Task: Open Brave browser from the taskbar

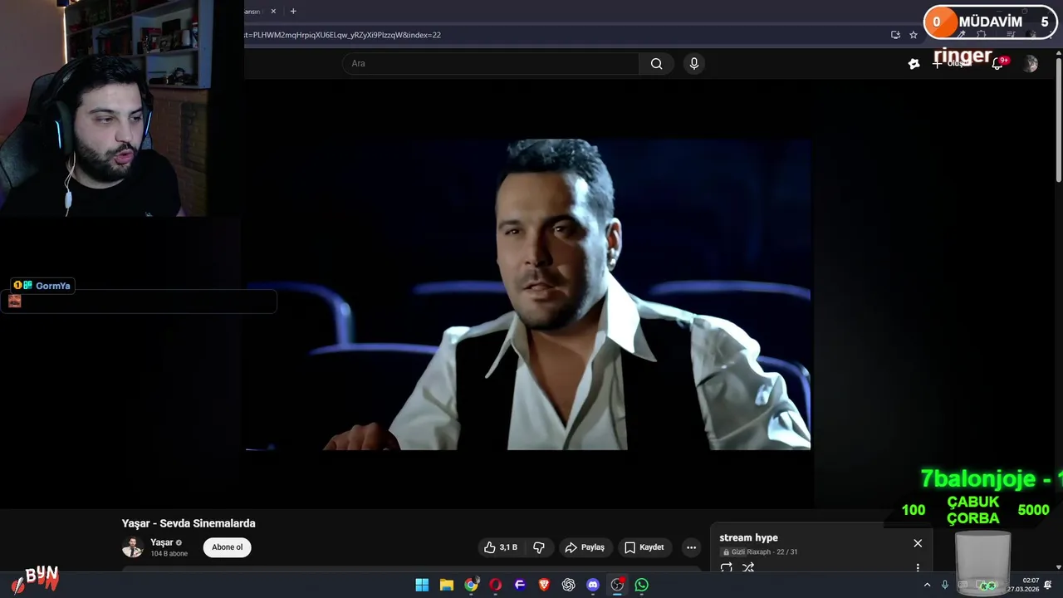Action: (x=544, y=585)
